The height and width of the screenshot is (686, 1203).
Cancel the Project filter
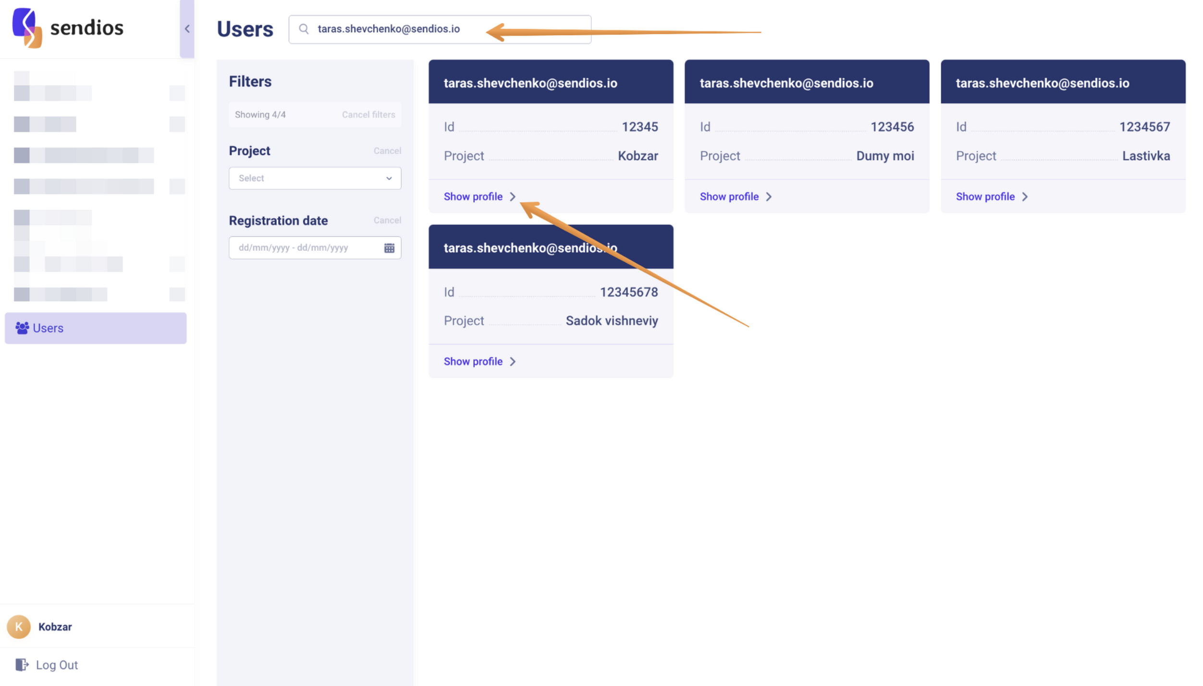387,151
